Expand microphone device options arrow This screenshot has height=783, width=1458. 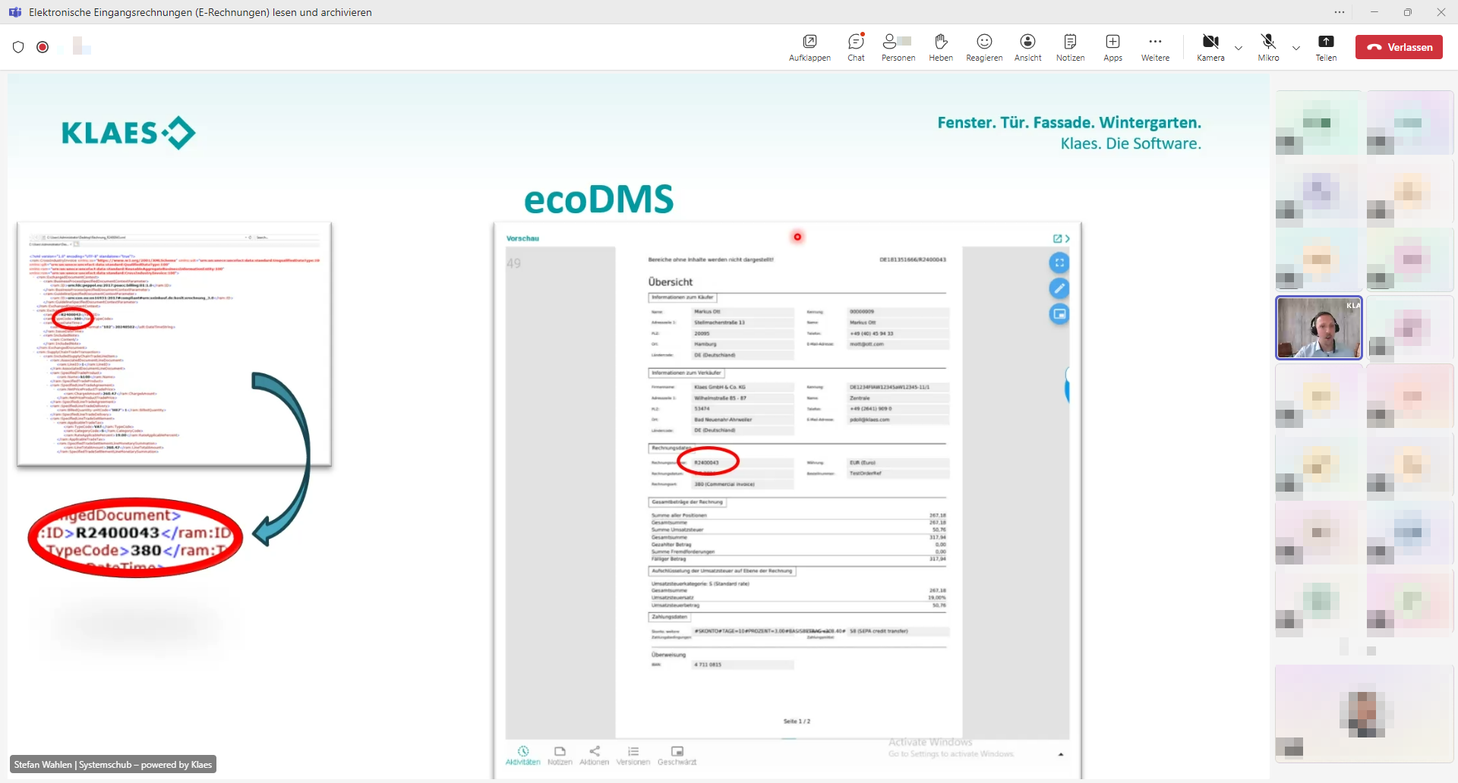click(x=1296, y=48)
